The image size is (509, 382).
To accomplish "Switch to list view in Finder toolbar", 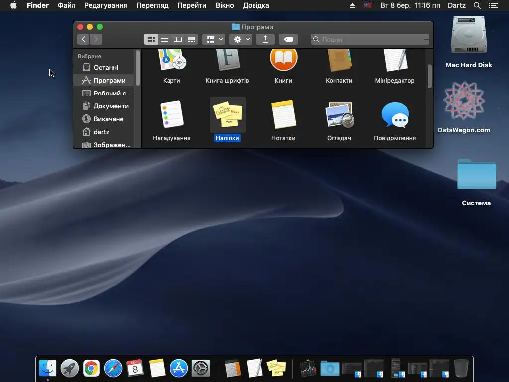I will point(165,39).
